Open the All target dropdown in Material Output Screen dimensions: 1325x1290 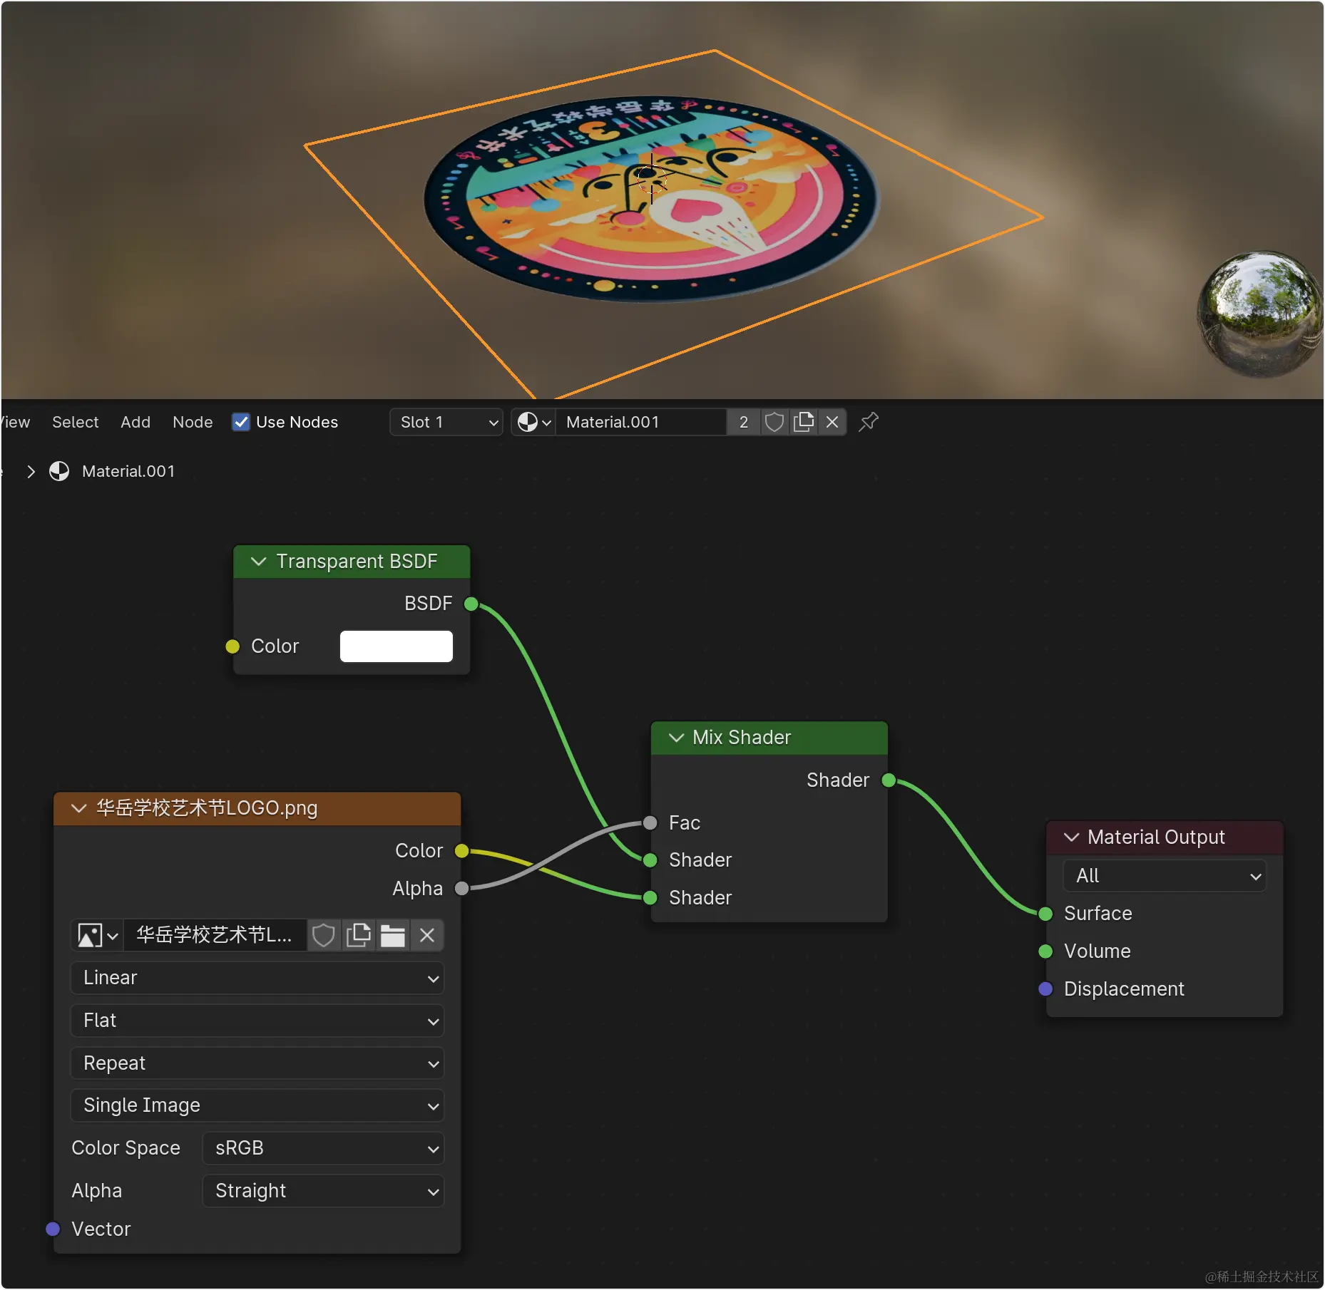pos(1165,876)
